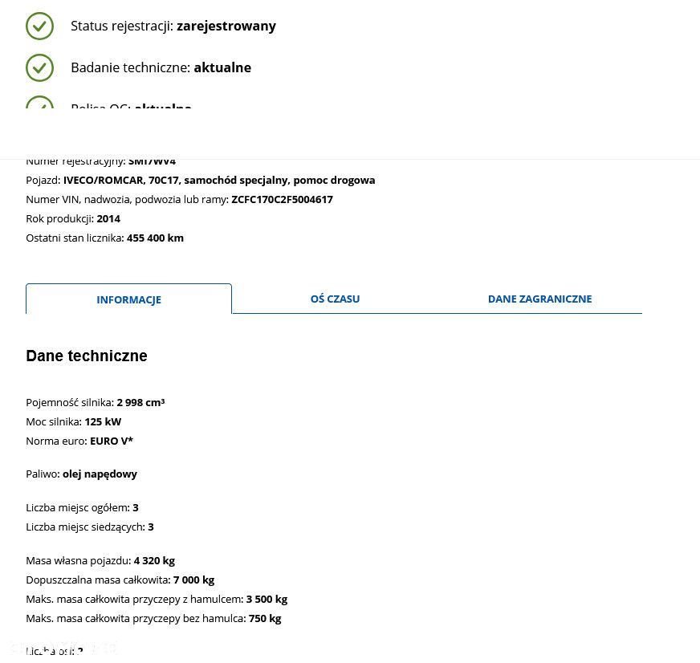
Task: Click the green check icon beside Status rejestracji
Action: (39, 26)
